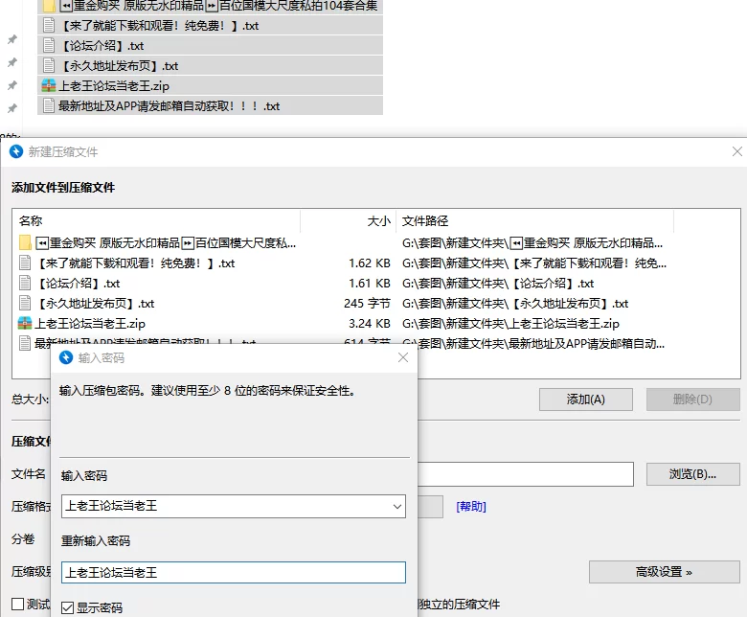Click the file icon beside 【永久地址发布页】.txt in dialog
Viewport: 747px width, 617px height.
[26, 304]
